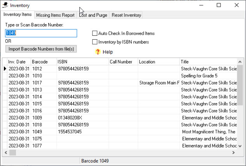Sort by ISBN column header
The height and width of the screenshot is (166, 246).
(83, 62)
